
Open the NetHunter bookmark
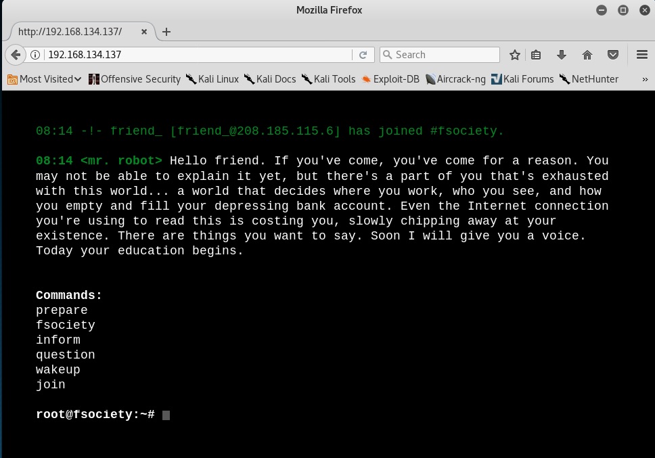(x=589, y=79)
